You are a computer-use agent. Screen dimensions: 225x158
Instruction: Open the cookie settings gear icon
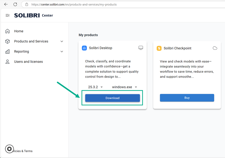point(9,149)
